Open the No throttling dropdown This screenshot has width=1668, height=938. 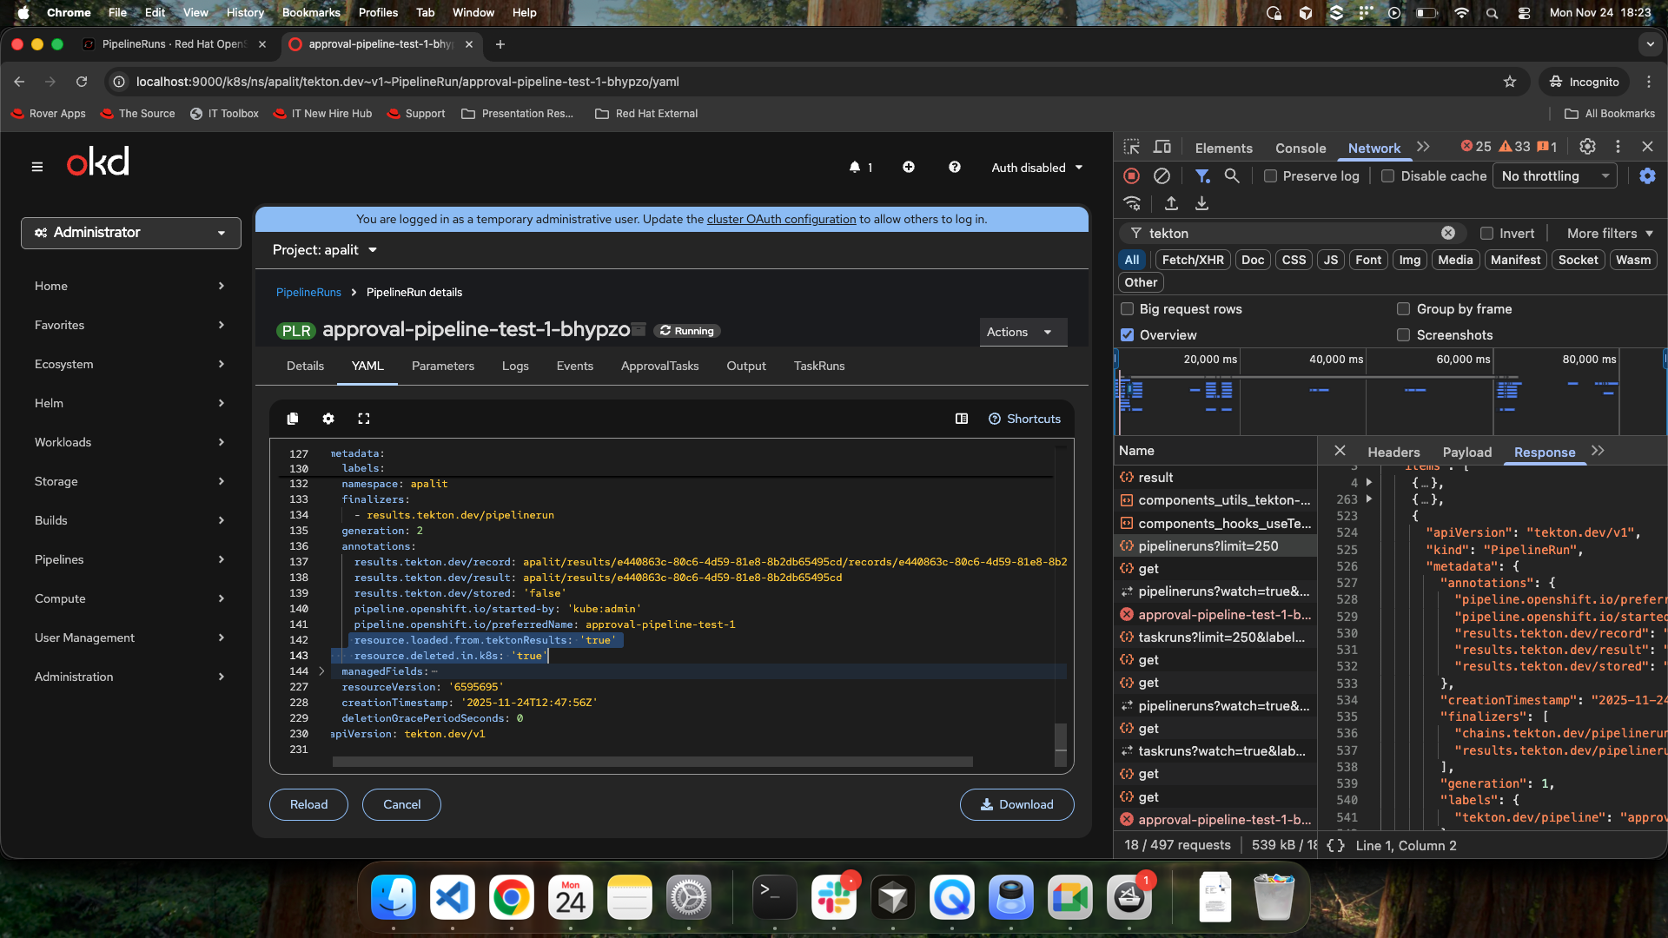1555,175
